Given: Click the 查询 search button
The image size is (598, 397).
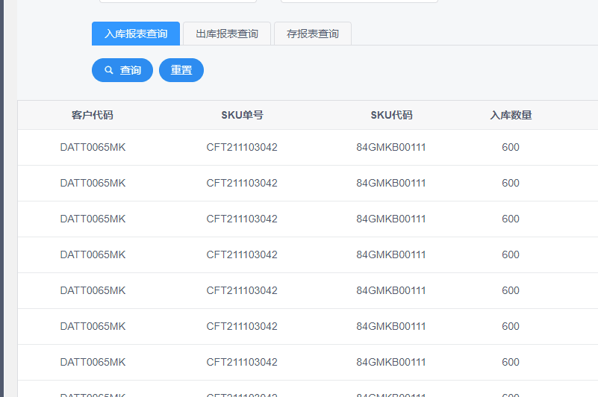Looking at the screenshot, I should [x=122, y=70].
